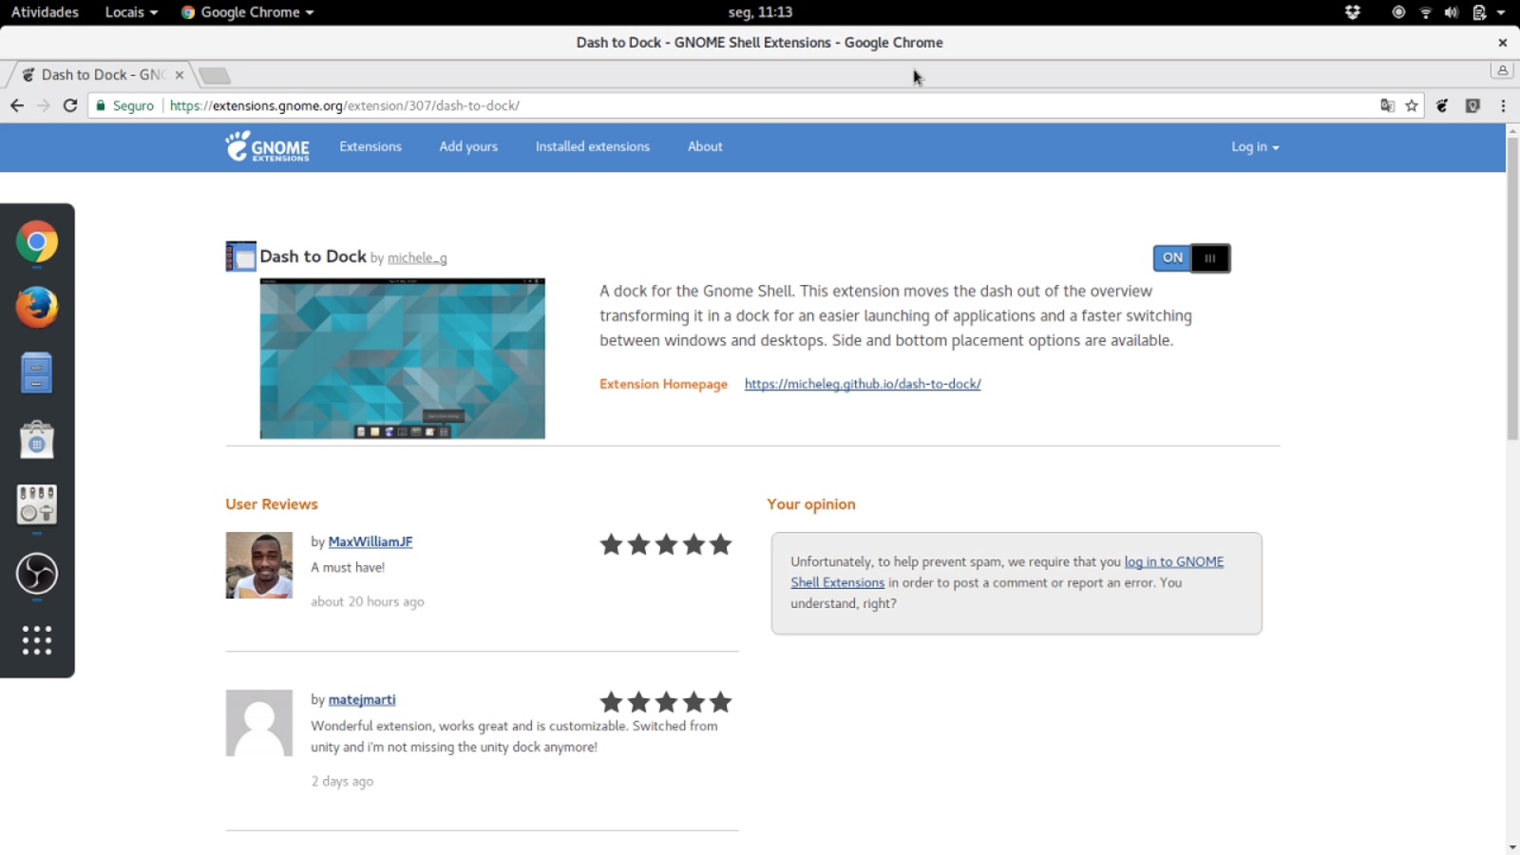View Installed extensions
Screen dimensions: 1520x855
click(x=593, y=146)
